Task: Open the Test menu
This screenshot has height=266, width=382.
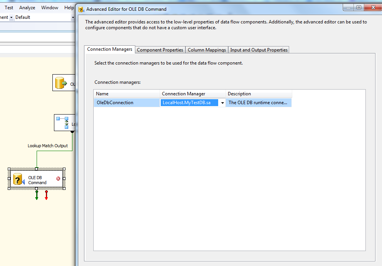Action: point(9,8)
